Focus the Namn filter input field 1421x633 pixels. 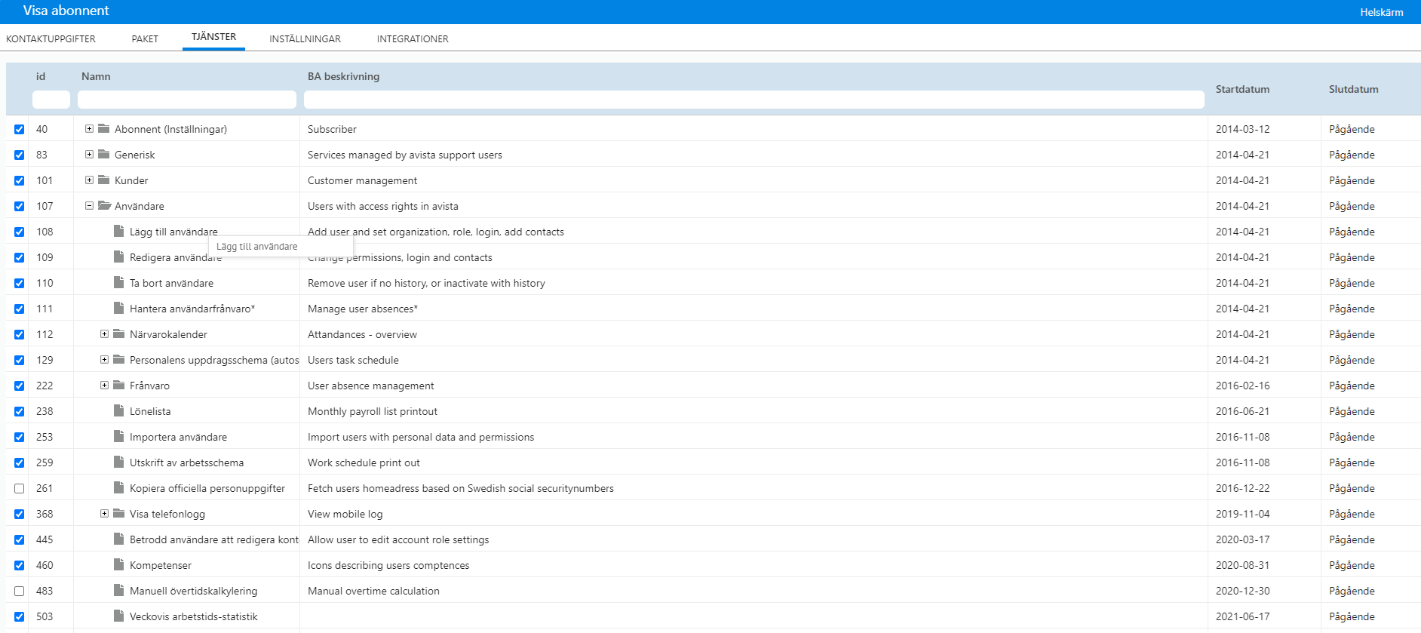(x=187, y=100)
